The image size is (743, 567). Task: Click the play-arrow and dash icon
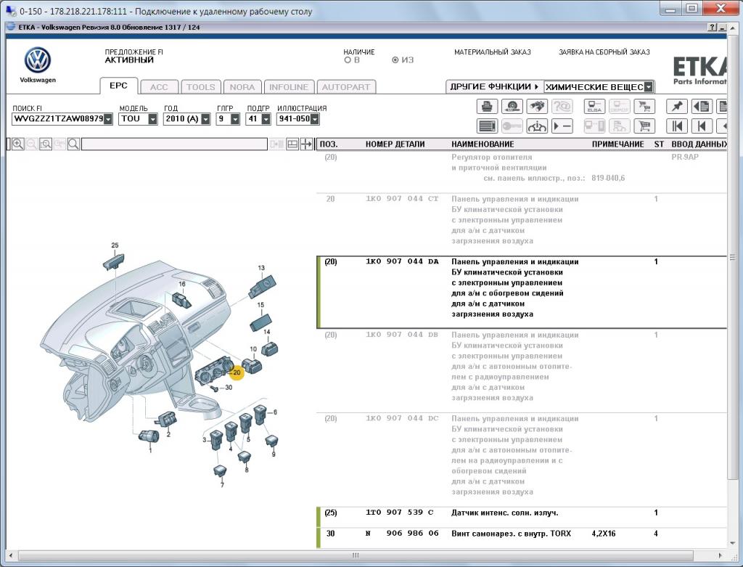[x=562, y=126]
